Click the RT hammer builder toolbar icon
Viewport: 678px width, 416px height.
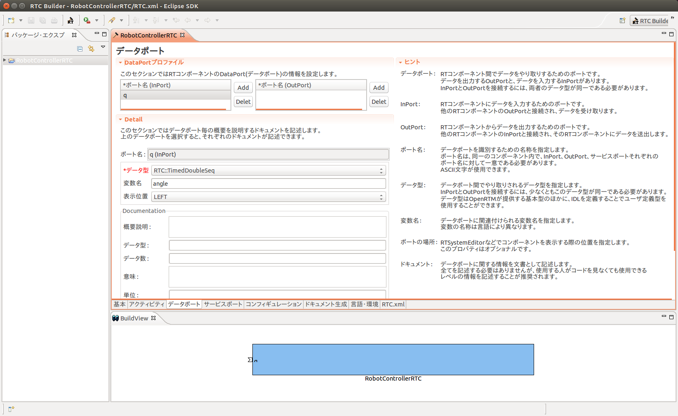point(71,20)
